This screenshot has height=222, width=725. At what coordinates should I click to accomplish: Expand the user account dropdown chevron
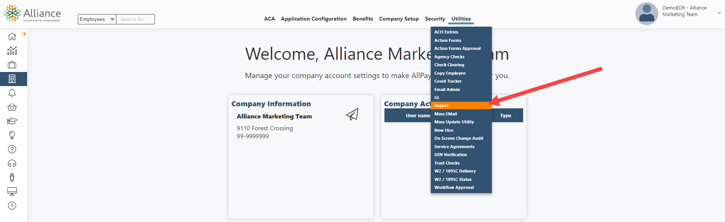[x=719, y=13]
